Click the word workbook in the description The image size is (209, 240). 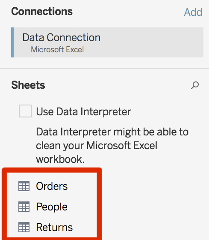pos(60,159)
